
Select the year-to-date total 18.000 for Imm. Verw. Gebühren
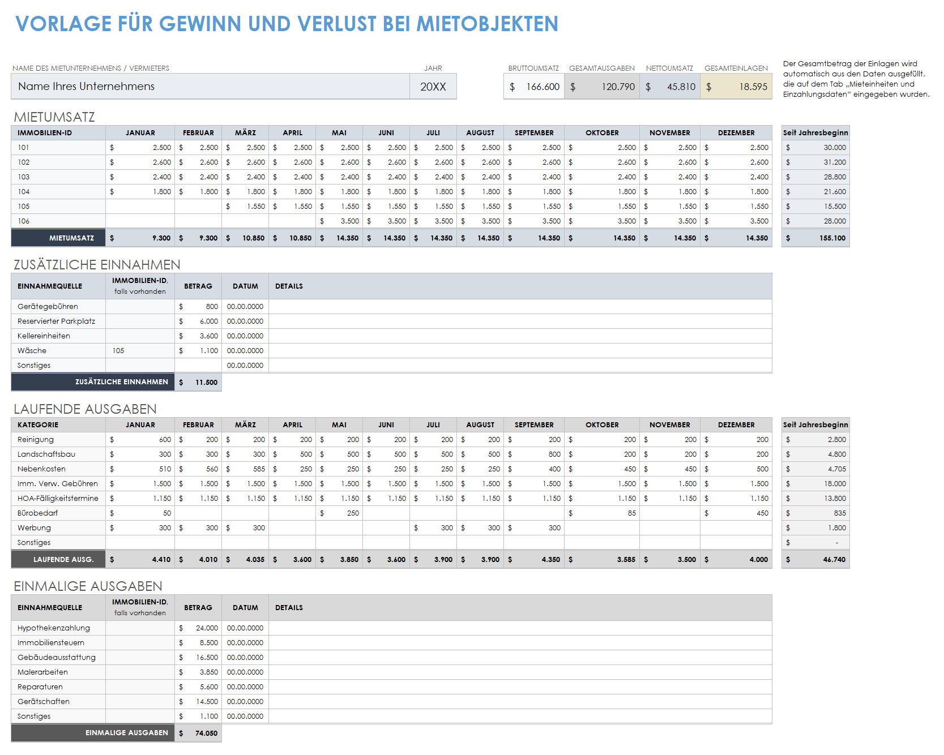815,484
